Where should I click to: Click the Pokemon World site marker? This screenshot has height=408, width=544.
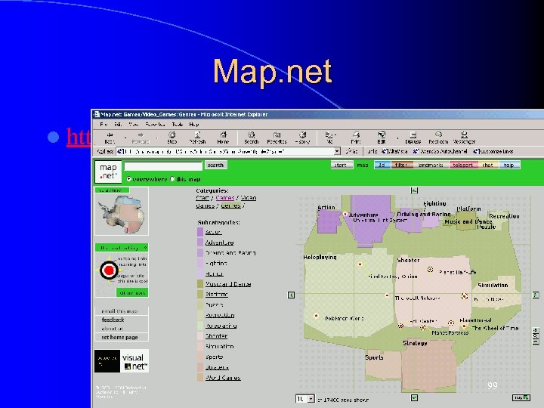click(x=316, y=316)
